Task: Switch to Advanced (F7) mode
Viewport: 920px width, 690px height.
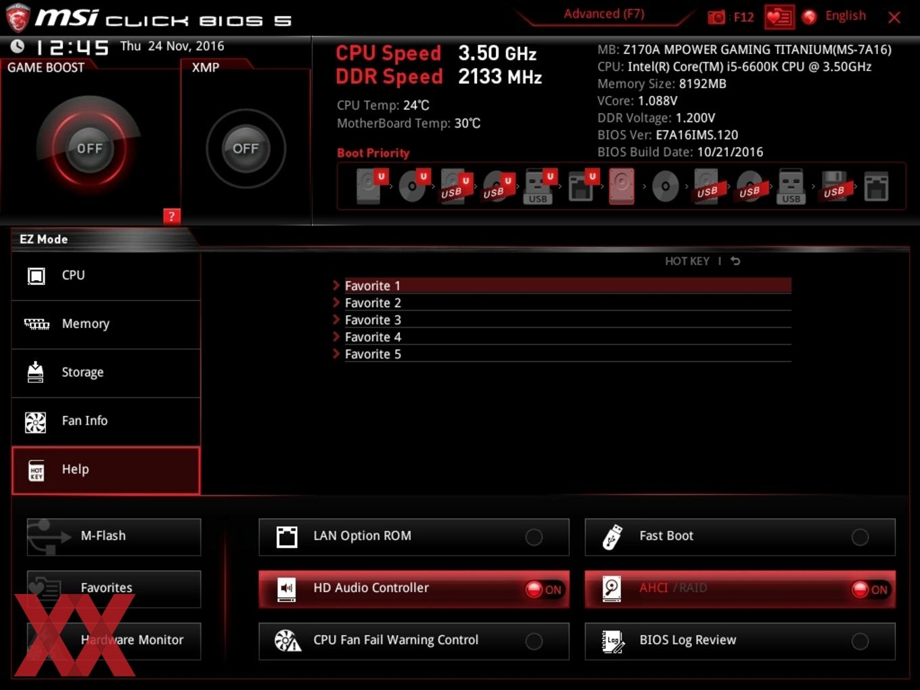Action: [604, 14]
